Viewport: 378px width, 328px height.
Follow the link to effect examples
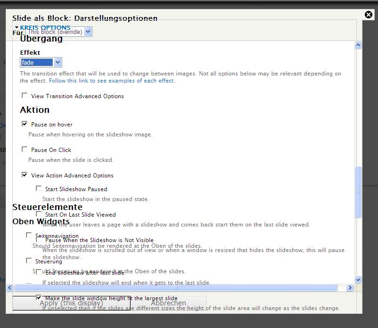coord(111,81)
